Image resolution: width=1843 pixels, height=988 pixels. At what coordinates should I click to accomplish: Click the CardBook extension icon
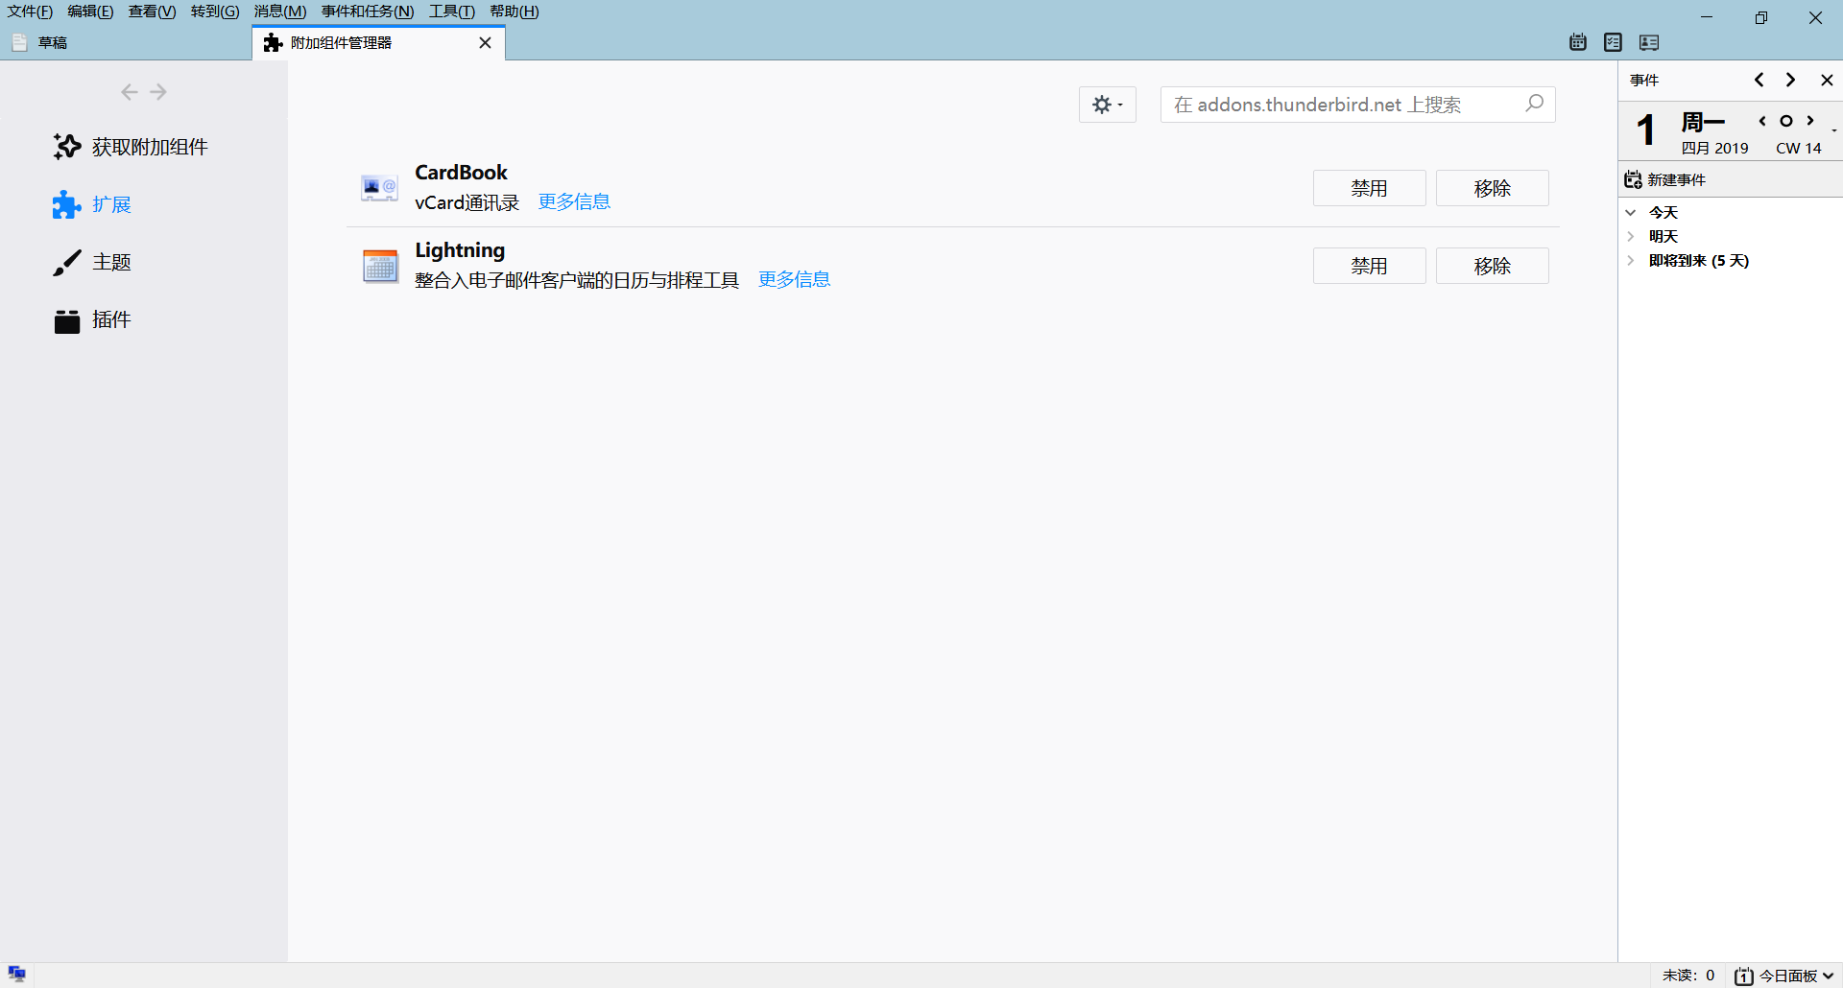379,187
